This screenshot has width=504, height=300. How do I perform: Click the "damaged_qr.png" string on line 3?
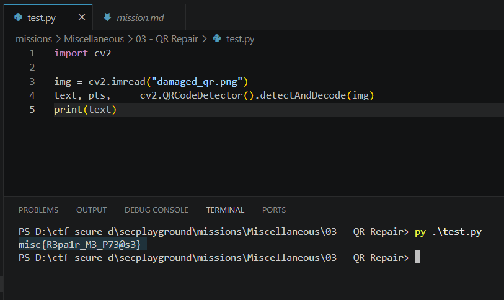pyautogui.click(x=197, y=82)
